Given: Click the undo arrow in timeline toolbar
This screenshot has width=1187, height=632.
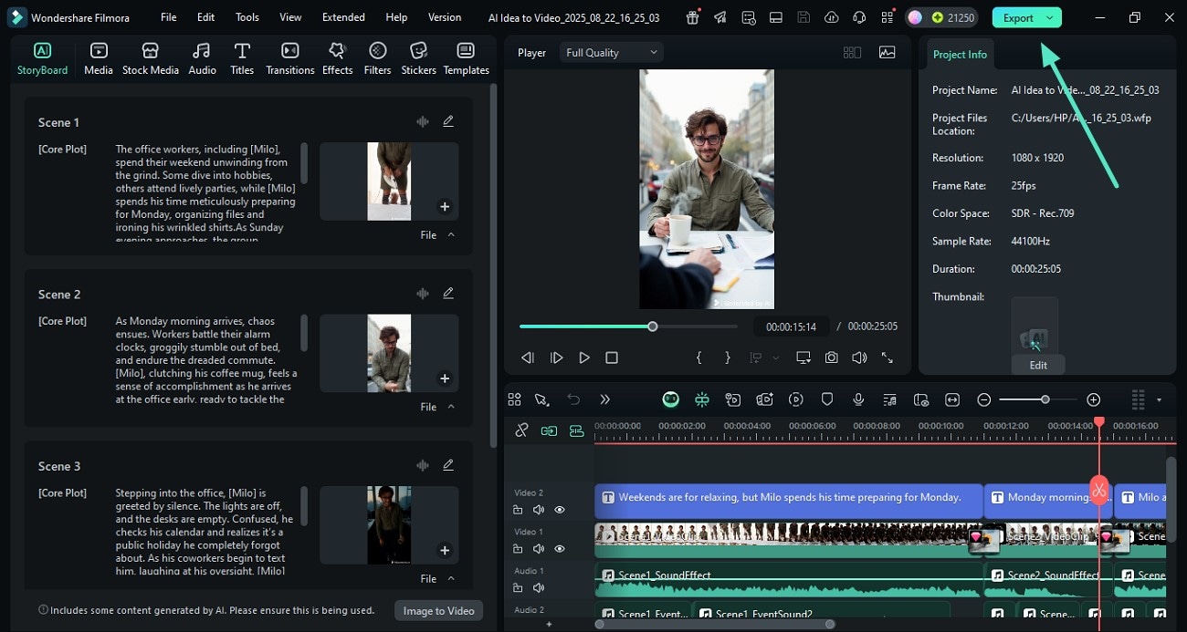Looking at the screenshot, I should click(573, 399).
